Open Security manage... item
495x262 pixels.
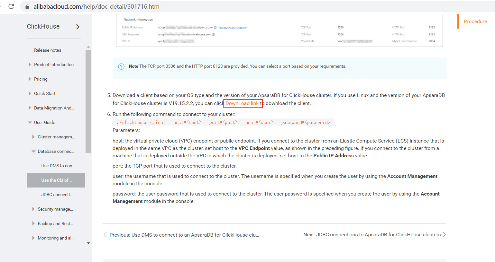[x=55, y=209]
